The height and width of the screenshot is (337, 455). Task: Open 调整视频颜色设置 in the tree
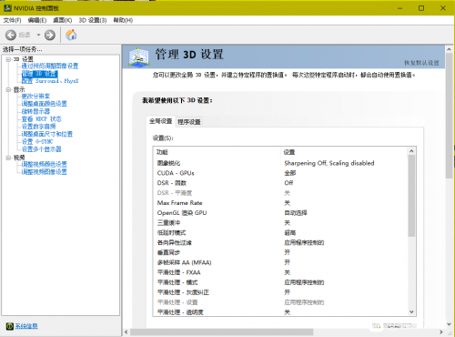[45, 164]
